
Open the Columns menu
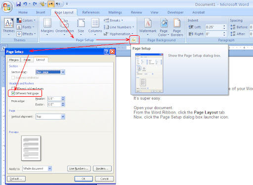pyautogui.click(x=95, y=26)
